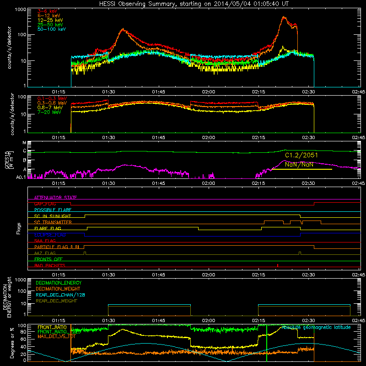Viewport: 366px width, 366px height.
Task: Click the 'B' tick on the GOES axis
Action: [x=25, y=161]
